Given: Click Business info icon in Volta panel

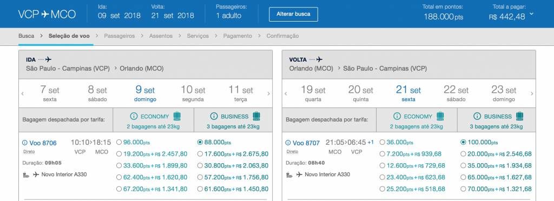Looking at the screenshot, I should pyautogui.click(x=477, y=116).
